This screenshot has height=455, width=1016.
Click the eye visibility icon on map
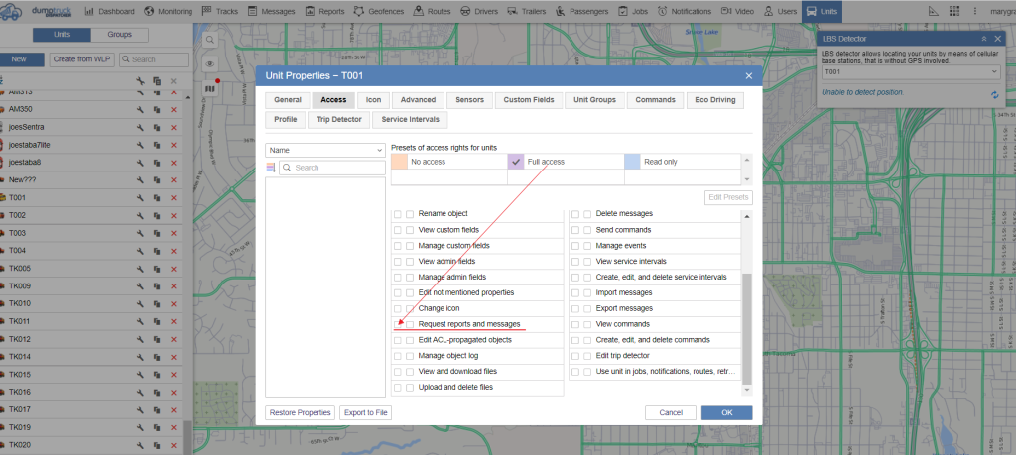pyautogui.click(x=209, y=63)
